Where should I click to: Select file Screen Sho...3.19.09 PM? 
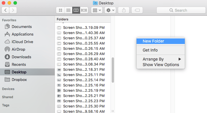click(83, 27)
